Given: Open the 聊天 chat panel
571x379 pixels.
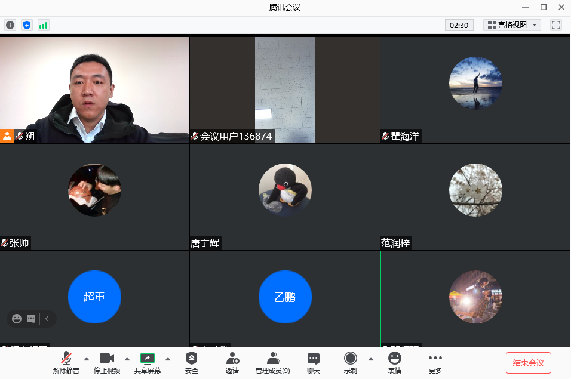Looking at the screenshot, I should [x=314, y=363].
